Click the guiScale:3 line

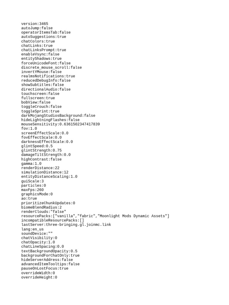point(32,181)
